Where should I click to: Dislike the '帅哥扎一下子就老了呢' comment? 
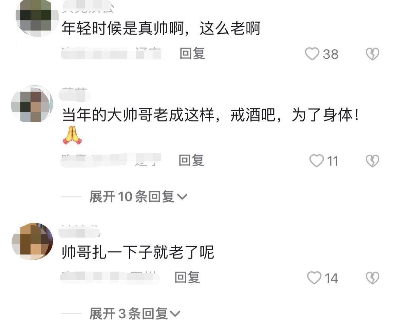click(x=373, y=278)
